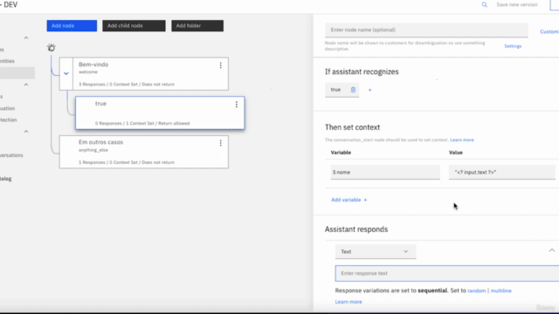The height and width of the screenshot is (314, 559).
Task: Collapse the Text response section chevron
Action: coord(551,250)
